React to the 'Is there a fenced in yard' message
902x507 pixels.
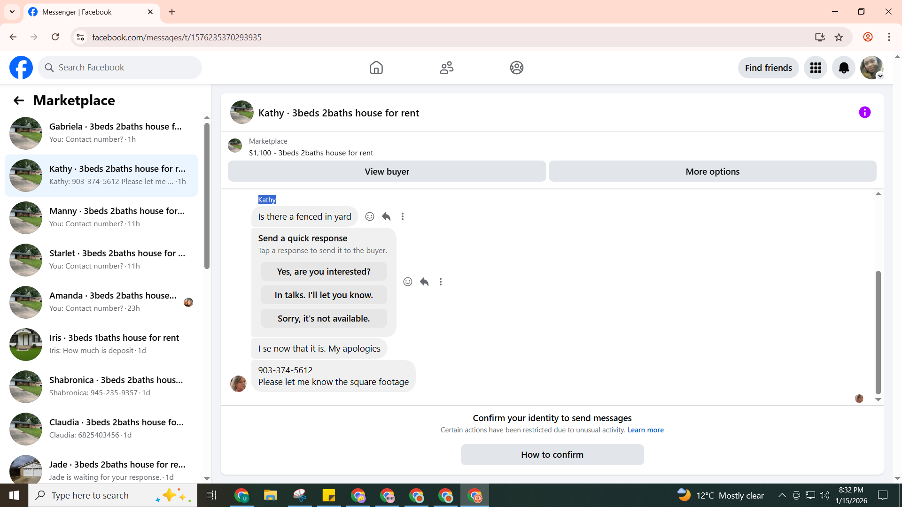(370, 216)
